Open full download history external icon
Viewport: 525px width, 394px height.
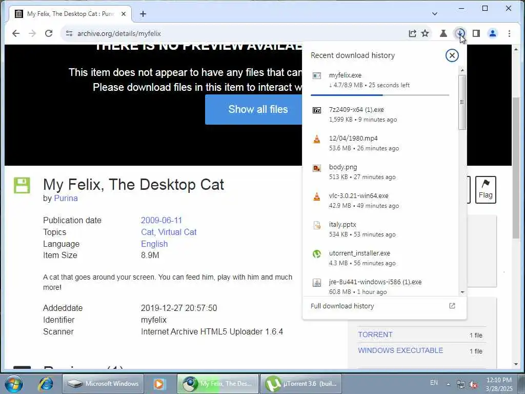tap(452, 306)
